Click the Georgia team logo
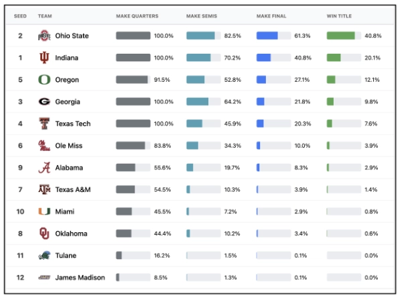Screen dimensions: 402x300 click(44, 102)
